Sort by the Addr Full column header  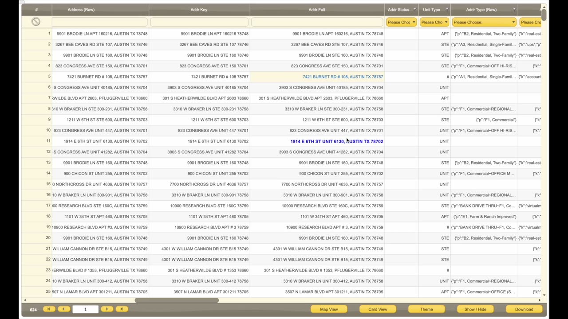(x=316, y=9)
